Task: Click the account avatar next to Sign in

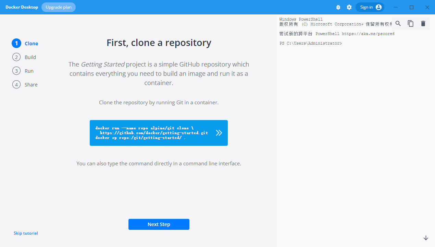Action: tap(378, 7)
